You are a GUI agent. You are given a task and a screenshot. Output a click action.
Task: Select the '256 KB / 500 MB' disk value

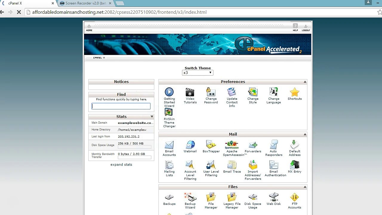pyautogui.click(x=131, y=143)
